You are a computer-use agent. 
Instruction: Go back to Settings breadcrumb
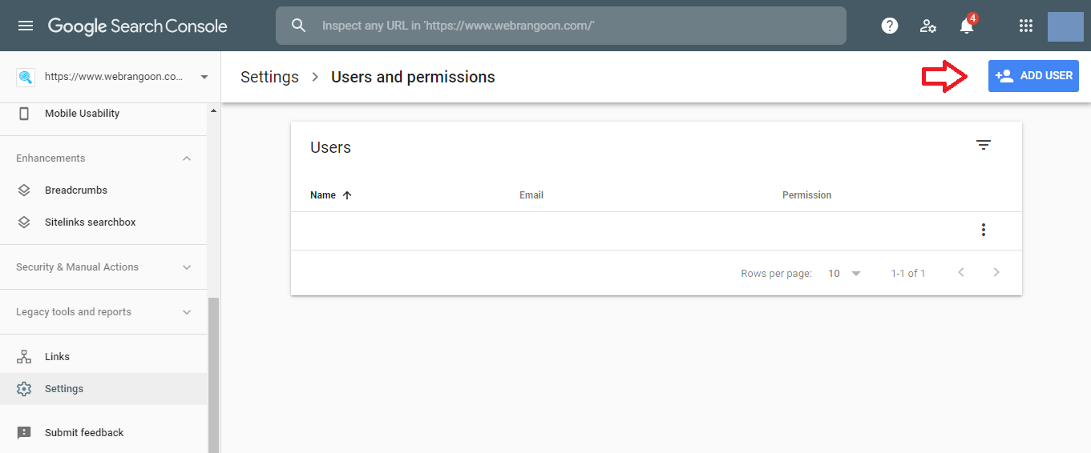coord(269,77)
